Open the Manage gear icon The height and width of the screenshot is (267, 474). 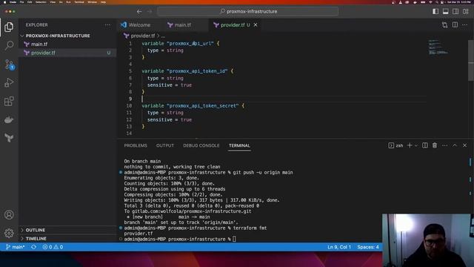tap(9, 233)
